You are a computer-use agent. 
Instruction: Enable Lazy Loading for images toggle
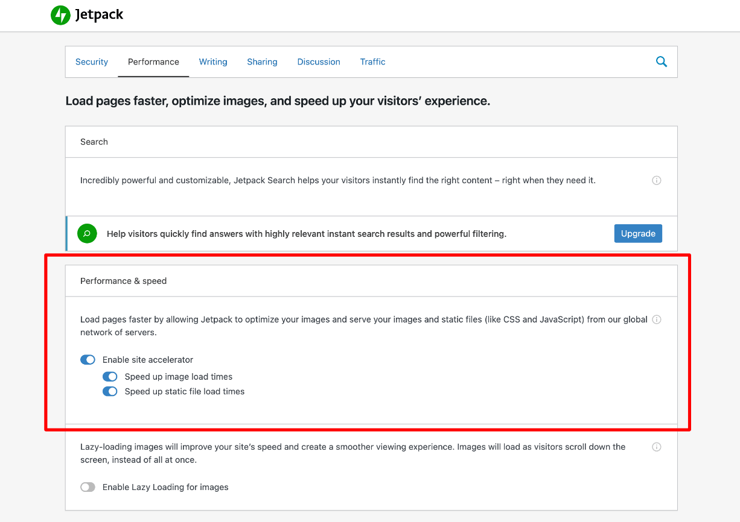(x=88, y=487)
